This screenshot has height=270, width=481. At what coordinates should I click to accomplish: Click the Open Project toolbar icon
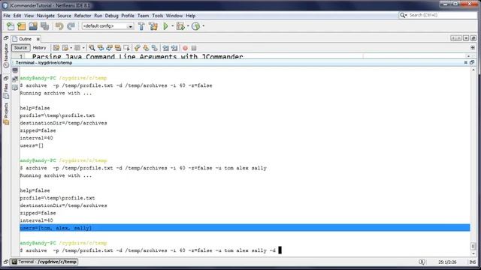(x=33, y=26)
